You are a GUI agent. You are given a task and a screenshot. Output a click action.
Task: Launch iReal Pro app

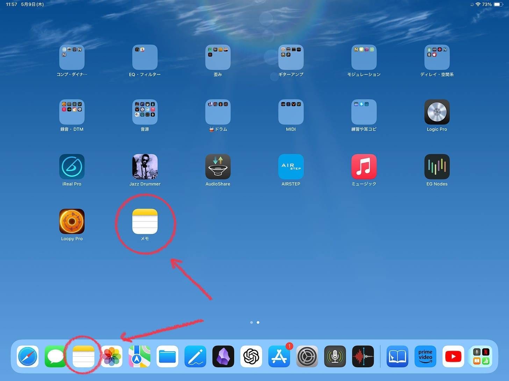72,167
